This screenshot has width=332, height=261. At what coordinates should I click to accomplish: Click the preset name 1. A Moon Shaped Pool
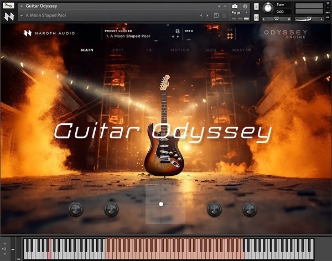(128, 36)
